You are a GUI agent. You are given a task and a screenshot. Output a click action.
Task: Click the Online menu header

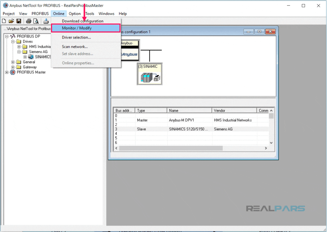[x=59, y=13]
